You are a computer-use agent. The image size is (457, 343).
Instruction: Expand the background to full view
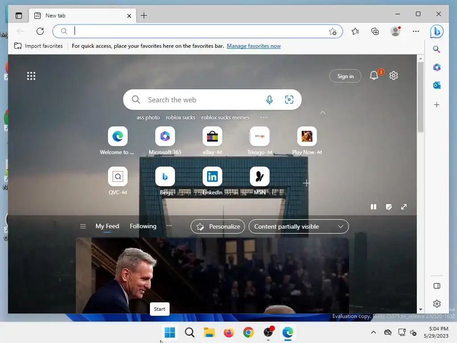coord(403,207)
